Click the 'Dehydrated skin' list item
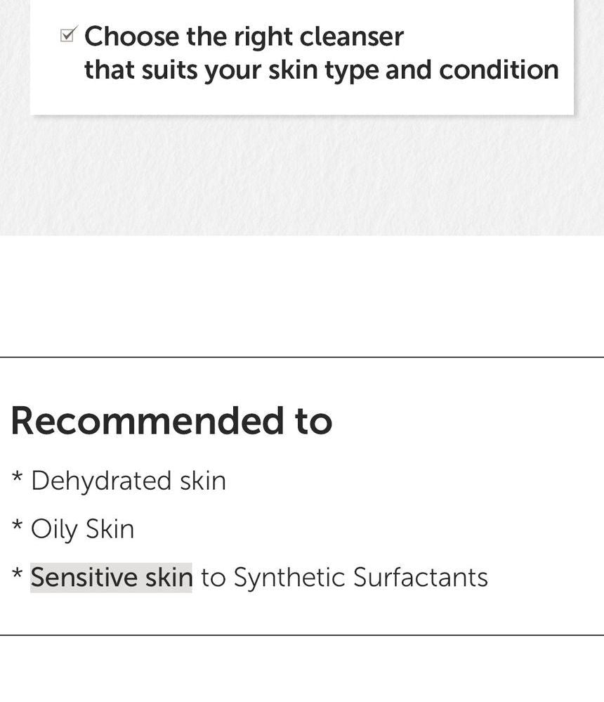Screen dimensions: 604x702 129,481
